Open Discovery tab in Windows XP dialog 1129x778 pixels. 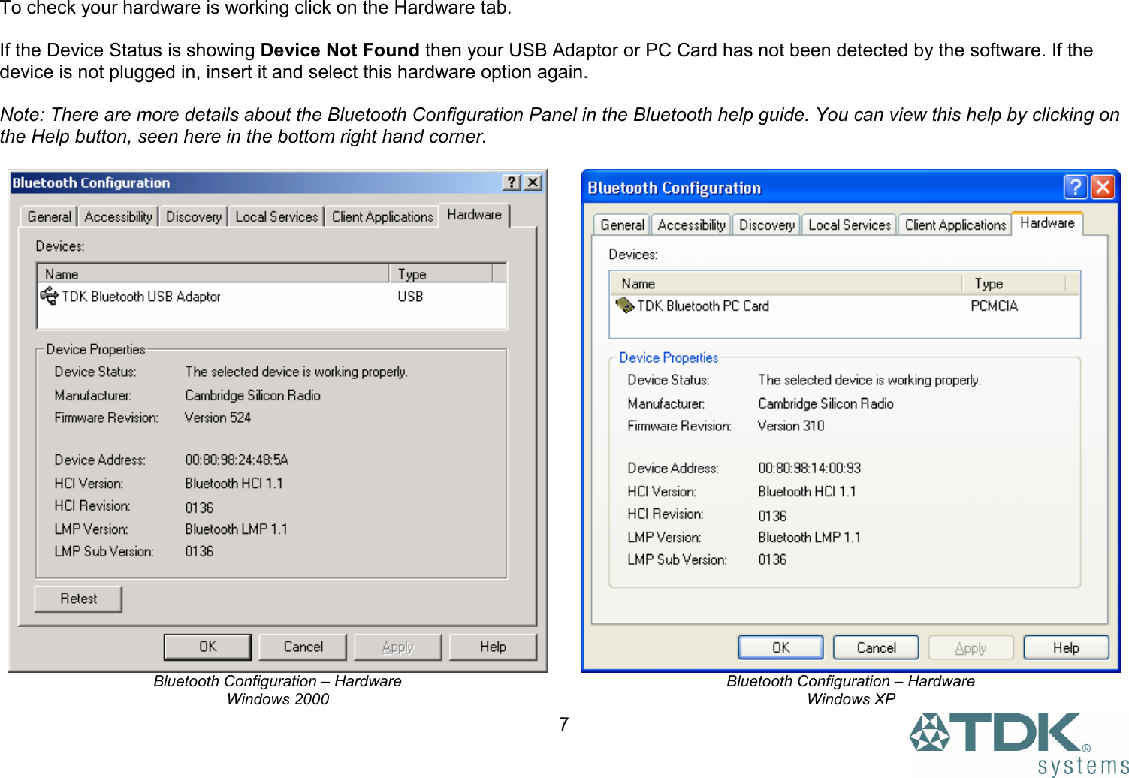pos(766,225)
